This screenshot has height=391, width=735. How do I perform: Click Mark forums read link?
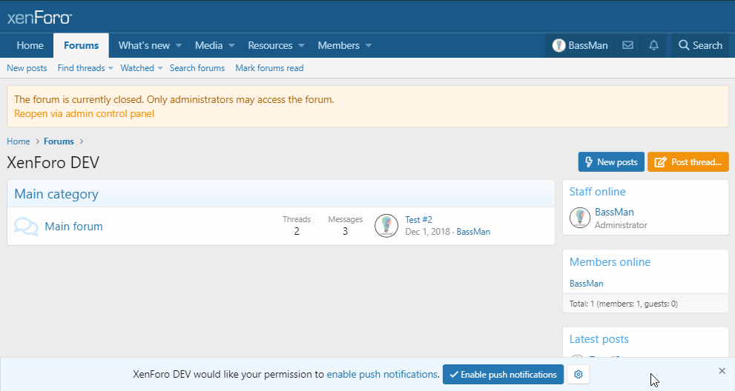pyautogui.click(x=269, y=68)
